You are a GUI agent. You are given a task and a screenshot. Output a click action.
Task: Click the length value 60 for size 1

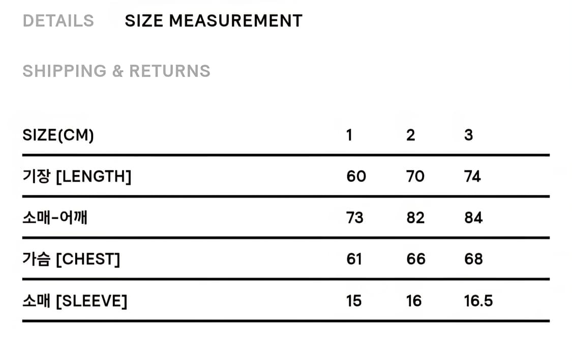pos(356,176)
